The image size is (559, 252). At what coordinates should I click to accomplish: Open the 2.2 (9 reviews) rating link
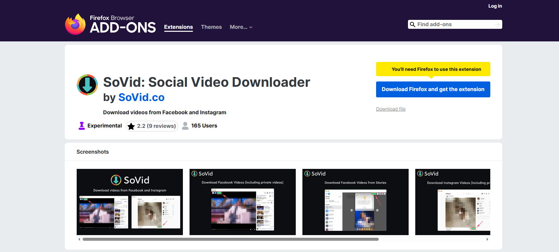pyautogui.click(x=156, y=126)
